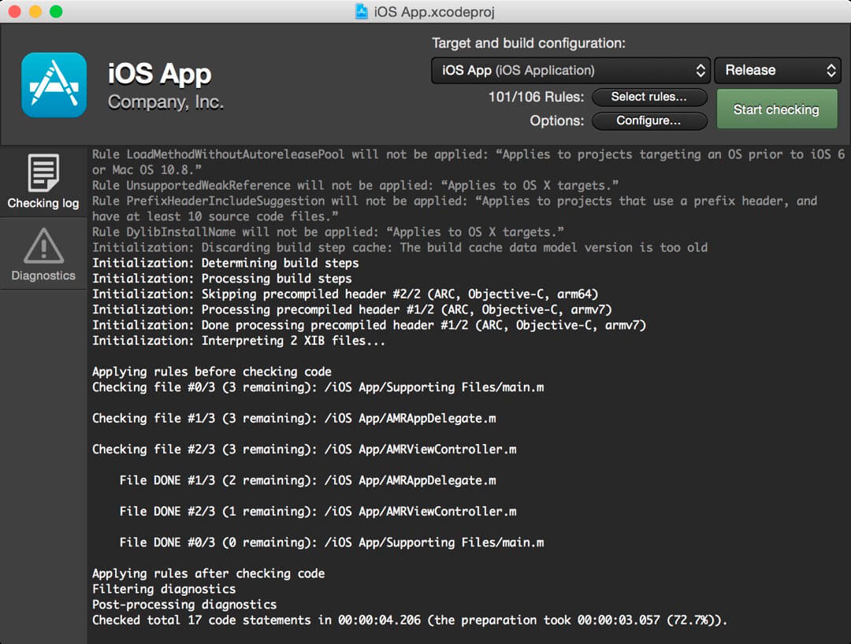Switch to the Diagnostics panel
Screen dimensions: 851x644
click(x=43, y=254)
